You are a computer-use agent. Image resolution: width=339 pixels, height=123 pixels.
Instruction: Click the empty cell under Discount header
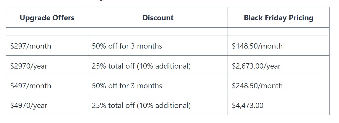click(158, 32)
